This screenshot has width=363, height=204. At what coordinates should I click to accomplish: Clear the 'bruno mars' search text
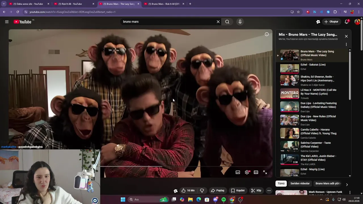click(218, 22)
